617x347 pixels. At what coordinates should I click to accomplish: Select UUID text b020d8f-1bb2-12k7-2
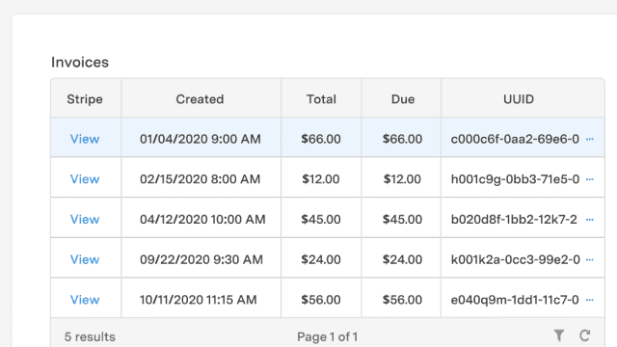click(x=514, y=219)
